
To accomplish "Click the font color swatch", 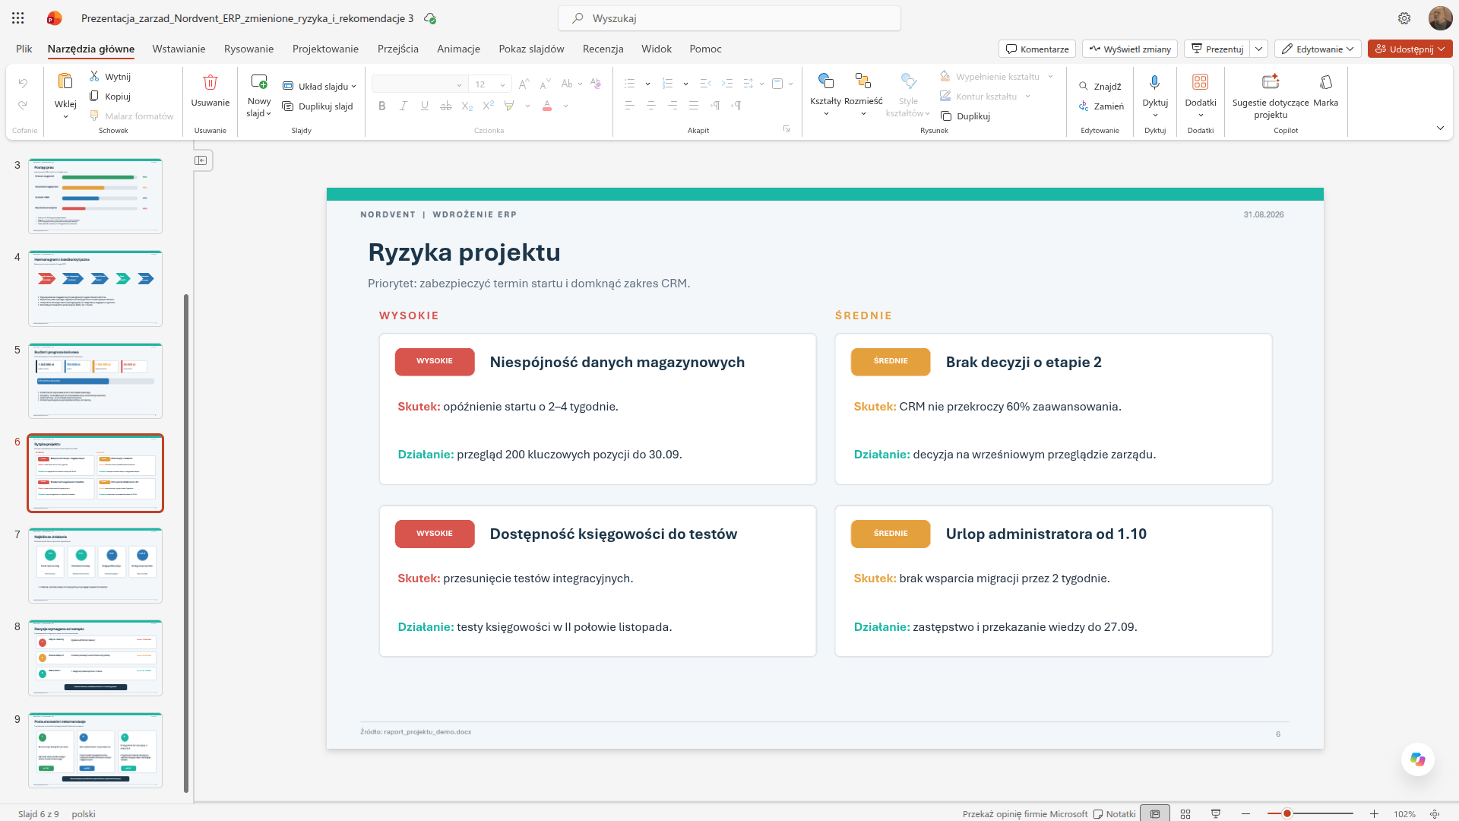I will pos(547,106).
